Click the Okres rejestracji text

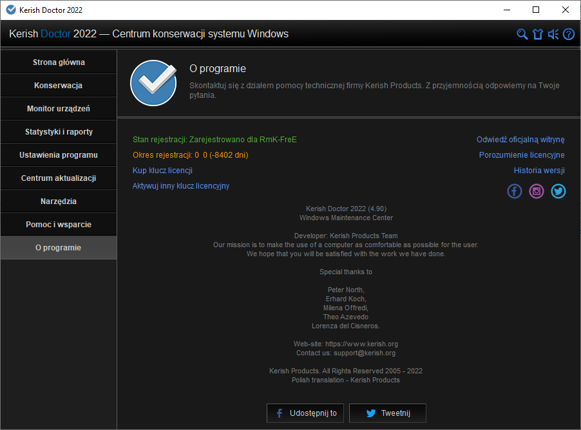pos(191,155)
